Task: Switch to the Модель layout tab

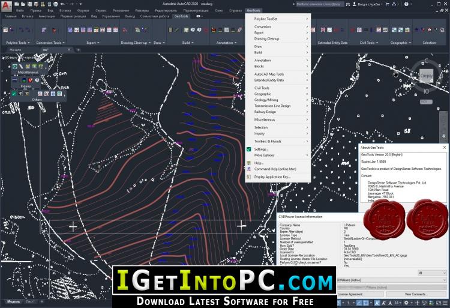Action: pyautogui.click(x=12, y=301)
